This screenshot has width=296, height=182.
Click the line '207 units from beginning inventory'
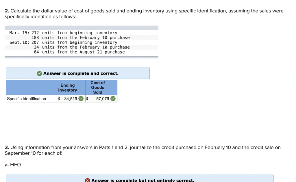[x=74, y=42]
